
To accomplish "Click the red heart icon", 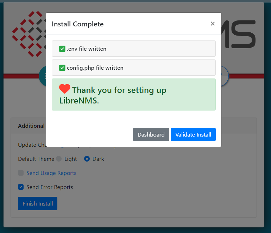I will (x=65, y=89).
